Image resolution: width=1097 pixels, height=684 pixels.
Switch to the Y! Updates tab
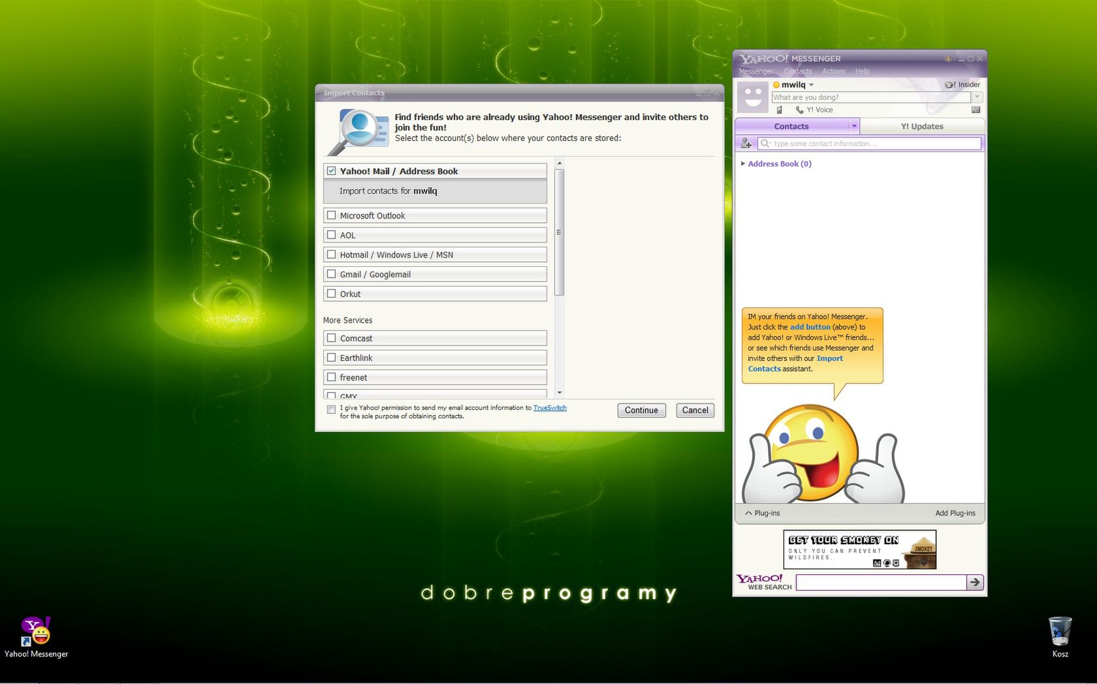point(922,126)
